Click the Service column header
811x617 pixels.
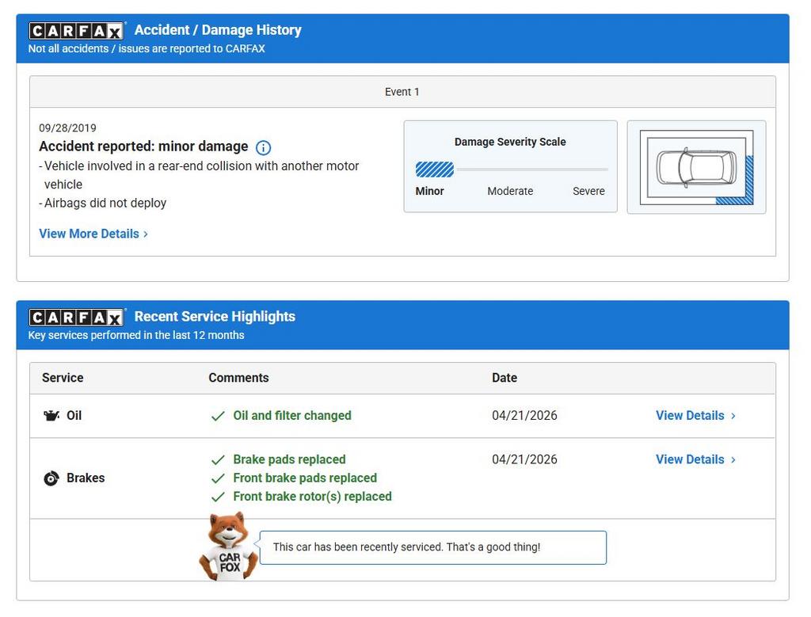pos(63,378)
